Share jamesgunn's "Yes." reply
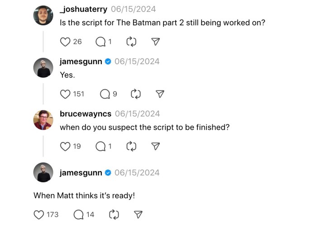The image size is (325, 228). point(159,94)
